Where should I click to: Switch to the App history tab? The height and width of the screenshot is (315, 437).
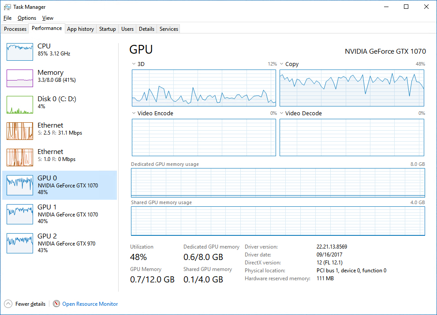(x=81, y=29)
